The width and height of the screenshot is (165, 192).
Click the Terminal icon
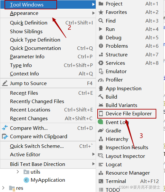pos(101,181)
